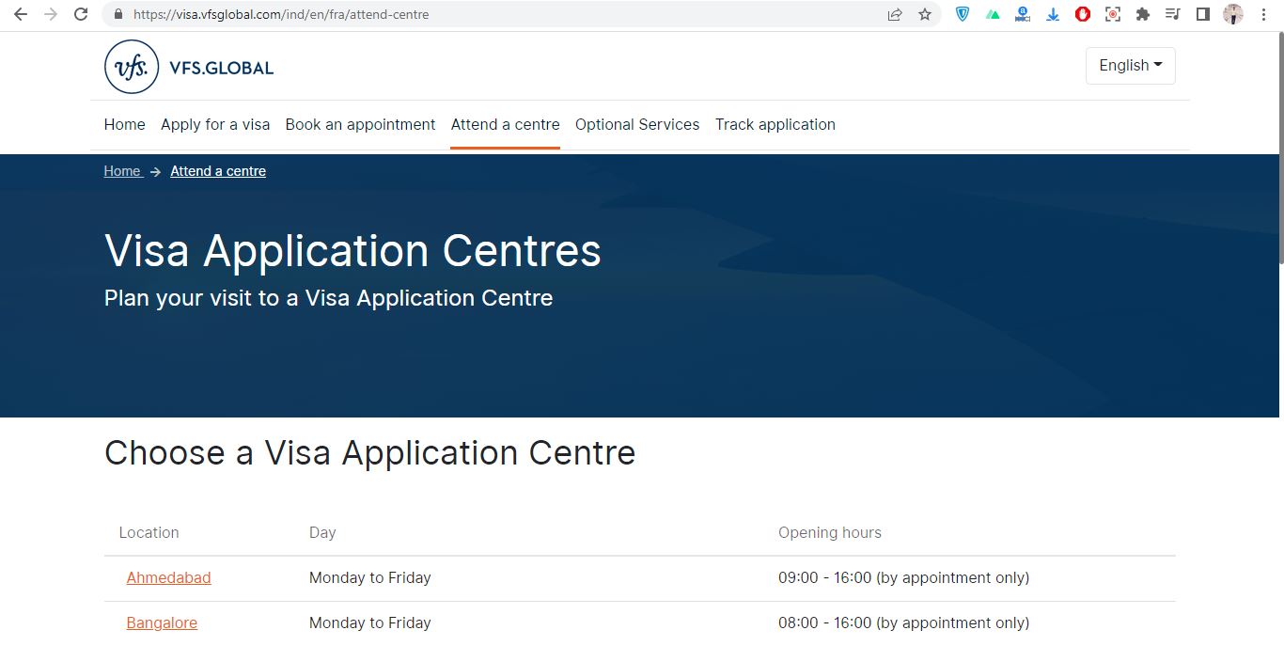Image resolution: width=1284 pixels, height=646 pixels.
Task: Open Optional Services in the nav bar
Action: pyautogui.click(x=637, y=124)
